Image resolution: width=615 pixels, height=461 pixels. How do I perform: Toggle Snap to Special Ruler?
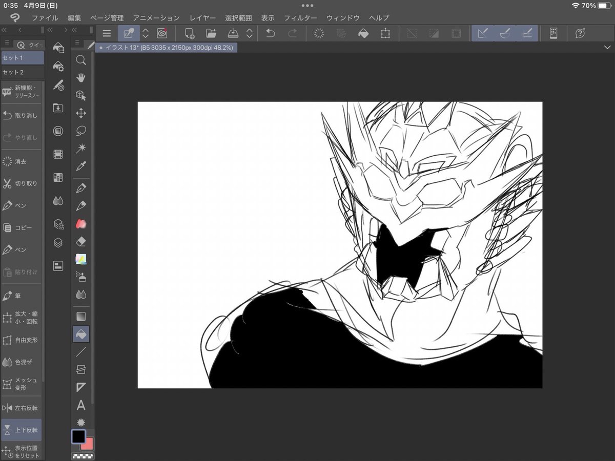pyautogui.click(x=505, y=33)
